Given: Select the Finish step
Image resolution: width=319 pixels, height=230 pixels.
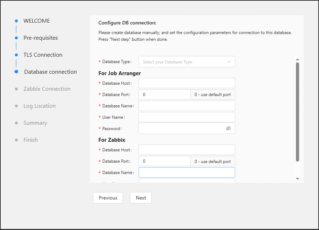Looking at the screenshot, I should point(31,140).
